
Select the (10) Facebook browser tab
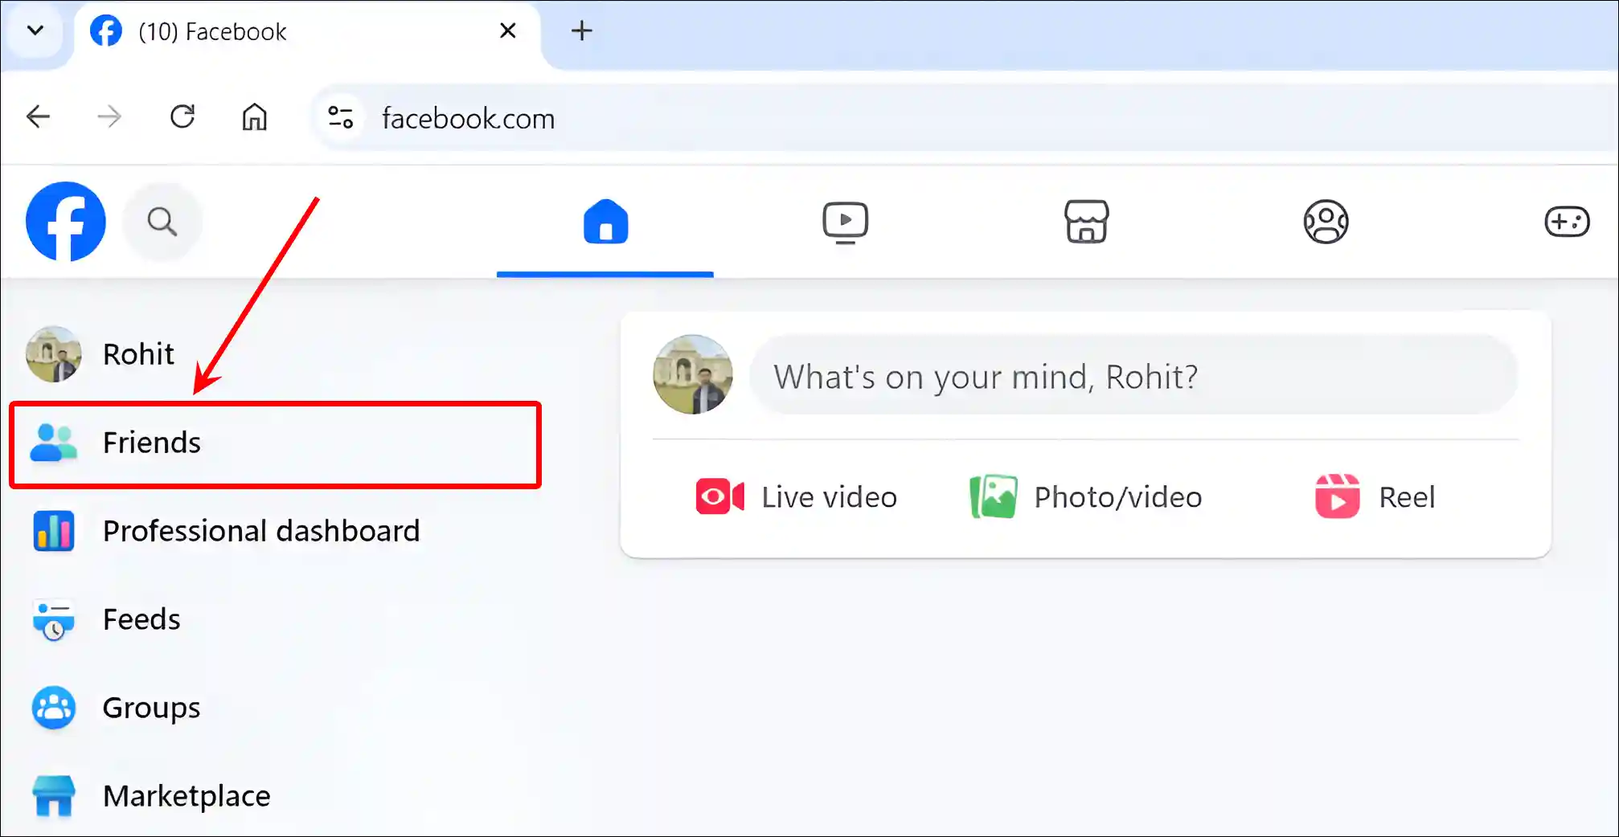click(x=308, y=33)
